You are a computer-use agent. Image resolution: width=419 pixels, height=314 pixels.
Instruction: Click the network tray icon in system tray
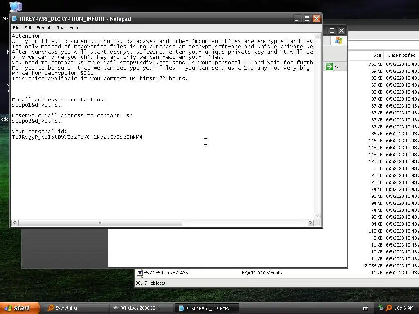tap(381, 308)
